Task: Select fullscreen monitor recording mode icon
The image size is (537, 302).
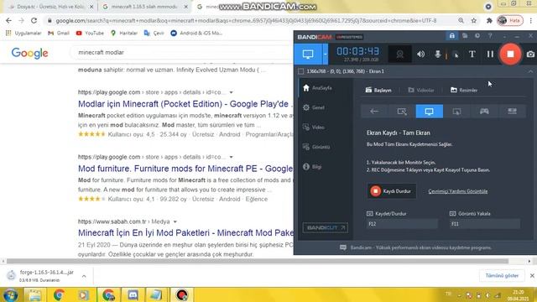Action: [x=429, y=112]
